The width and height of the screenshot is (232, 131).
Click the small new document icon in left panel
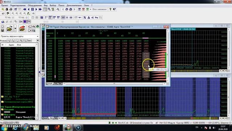tap(3, 27)
